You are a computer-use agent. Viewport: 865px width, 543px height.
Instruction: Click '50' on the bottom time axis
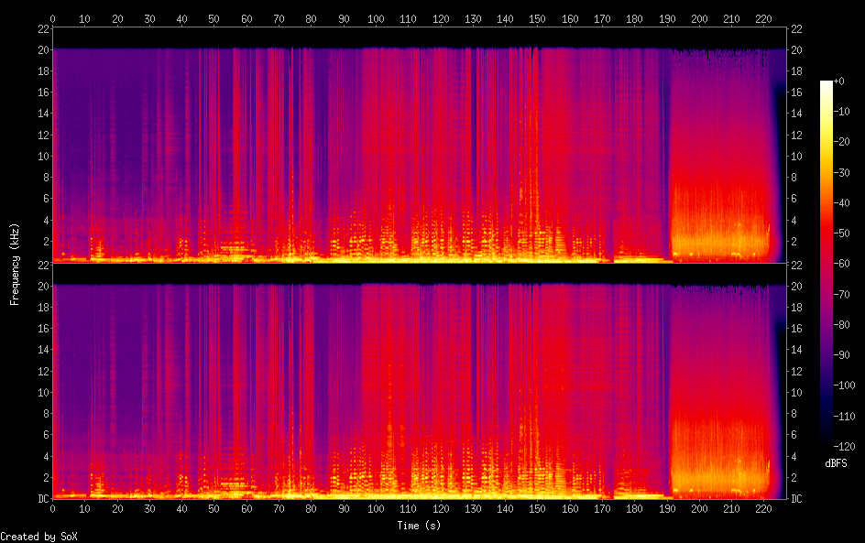tap(214, 509)
